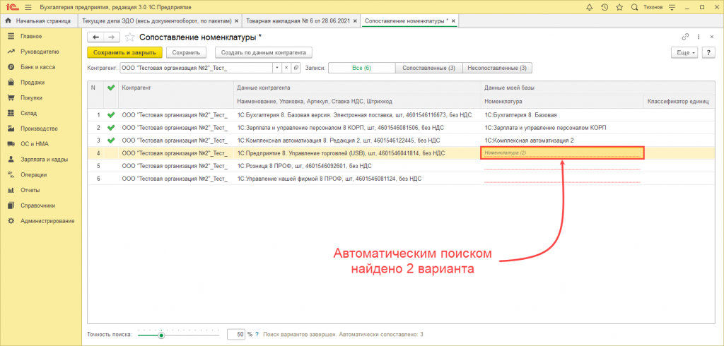Select the 1С:Комплексная автоматизация 2 cell

562,140
